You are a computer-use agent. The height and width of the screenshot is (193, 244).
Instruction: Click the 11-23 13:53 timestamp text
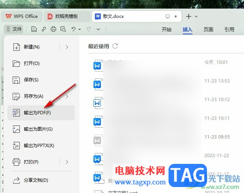click(x=217, y=81)
